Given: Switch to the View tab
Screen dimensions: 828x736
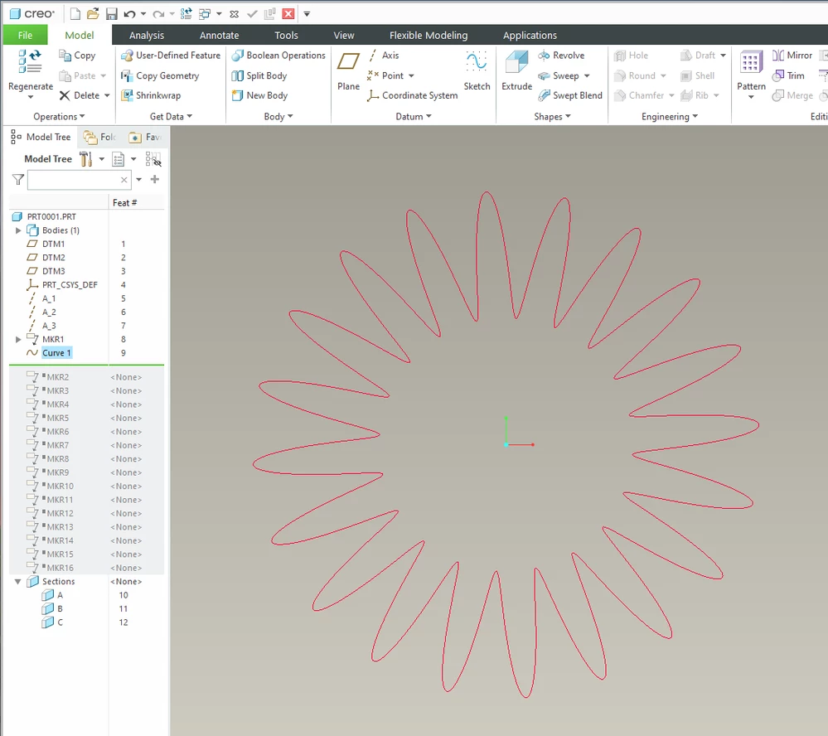Looking at the screenshot, I should (344, 36).
